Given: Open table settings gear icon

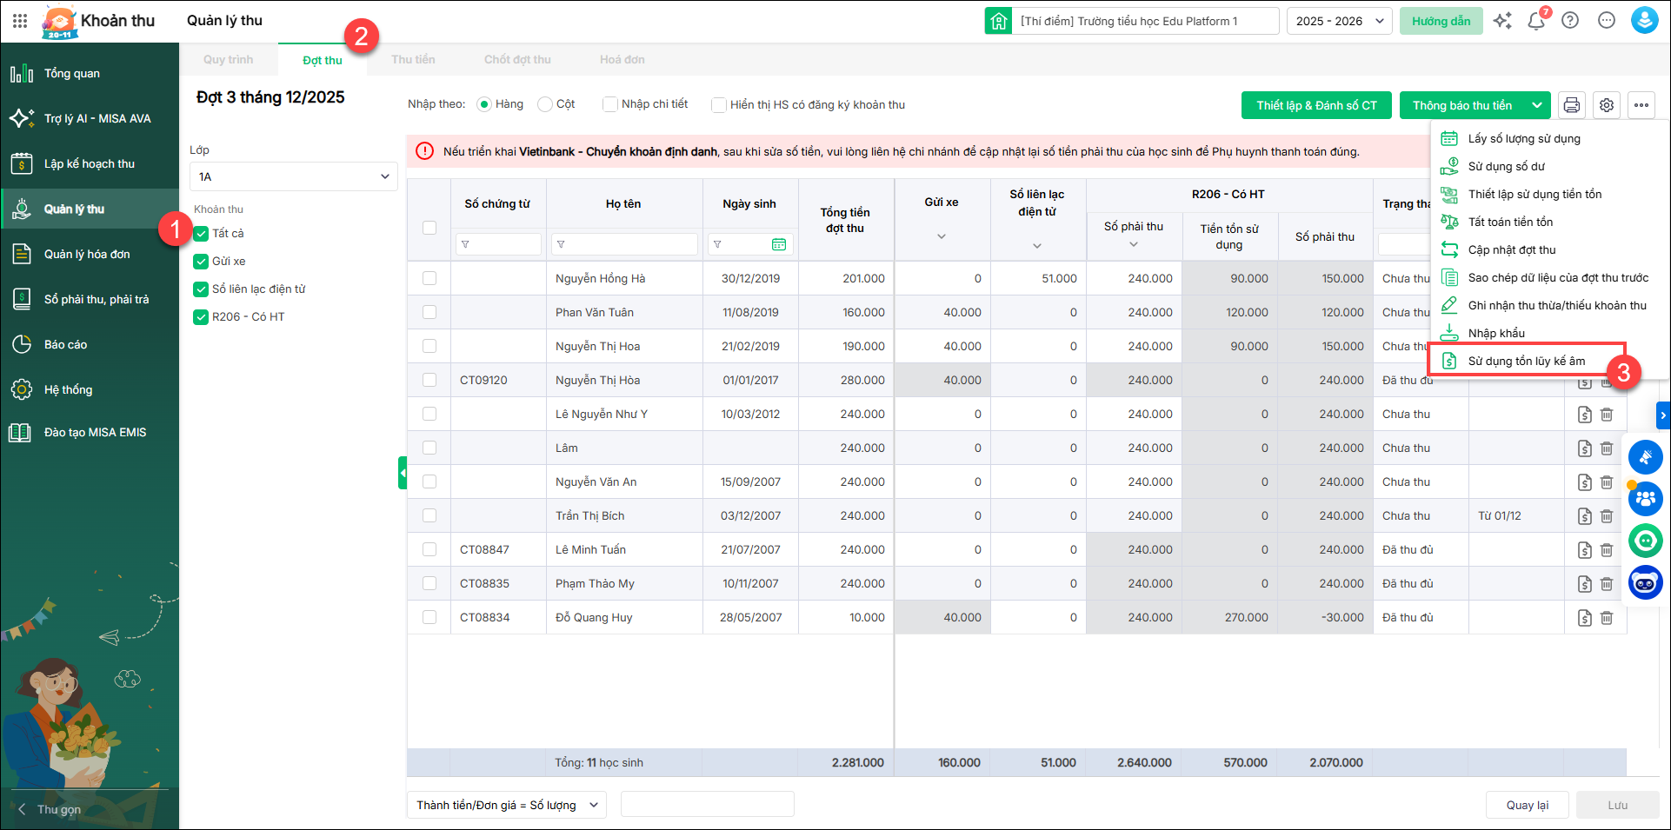Looking at the screenshot, I should coord(1607,105).
